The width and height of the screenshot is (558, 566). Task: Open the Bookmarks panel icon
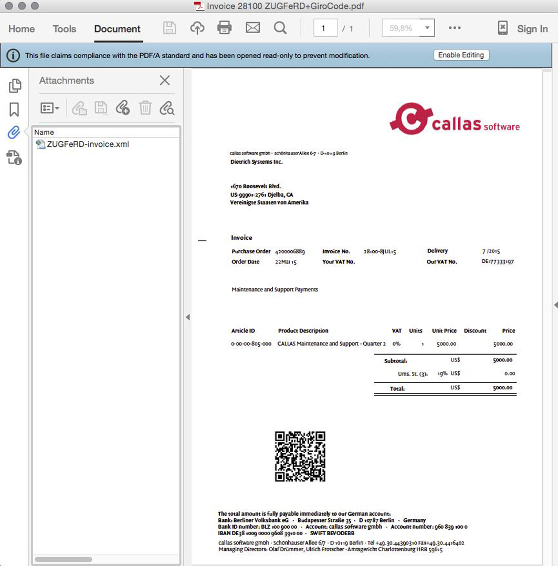tap(14, 110)
